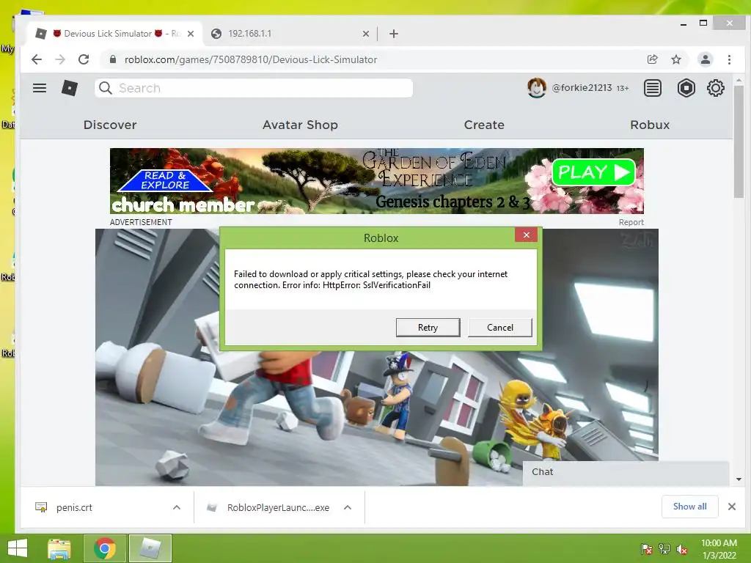Open Chrome three-dot menu
The width and height of the screenshot is (751, 563).
pyautogui.click(x=729, y=59)
